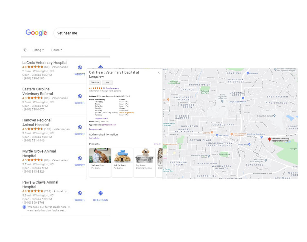Click phone number (910) 399-3768
The image size is (307, 242).
coord(34,203)
